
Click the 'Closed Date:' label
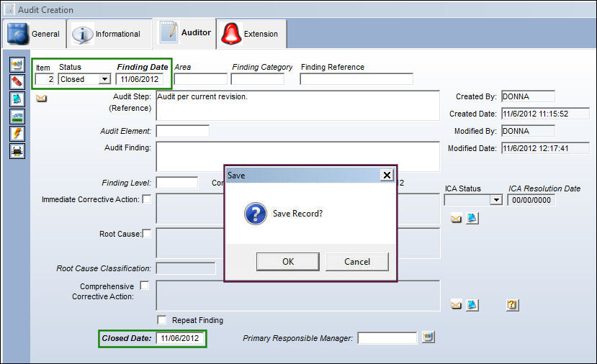(x=127, y=338)
